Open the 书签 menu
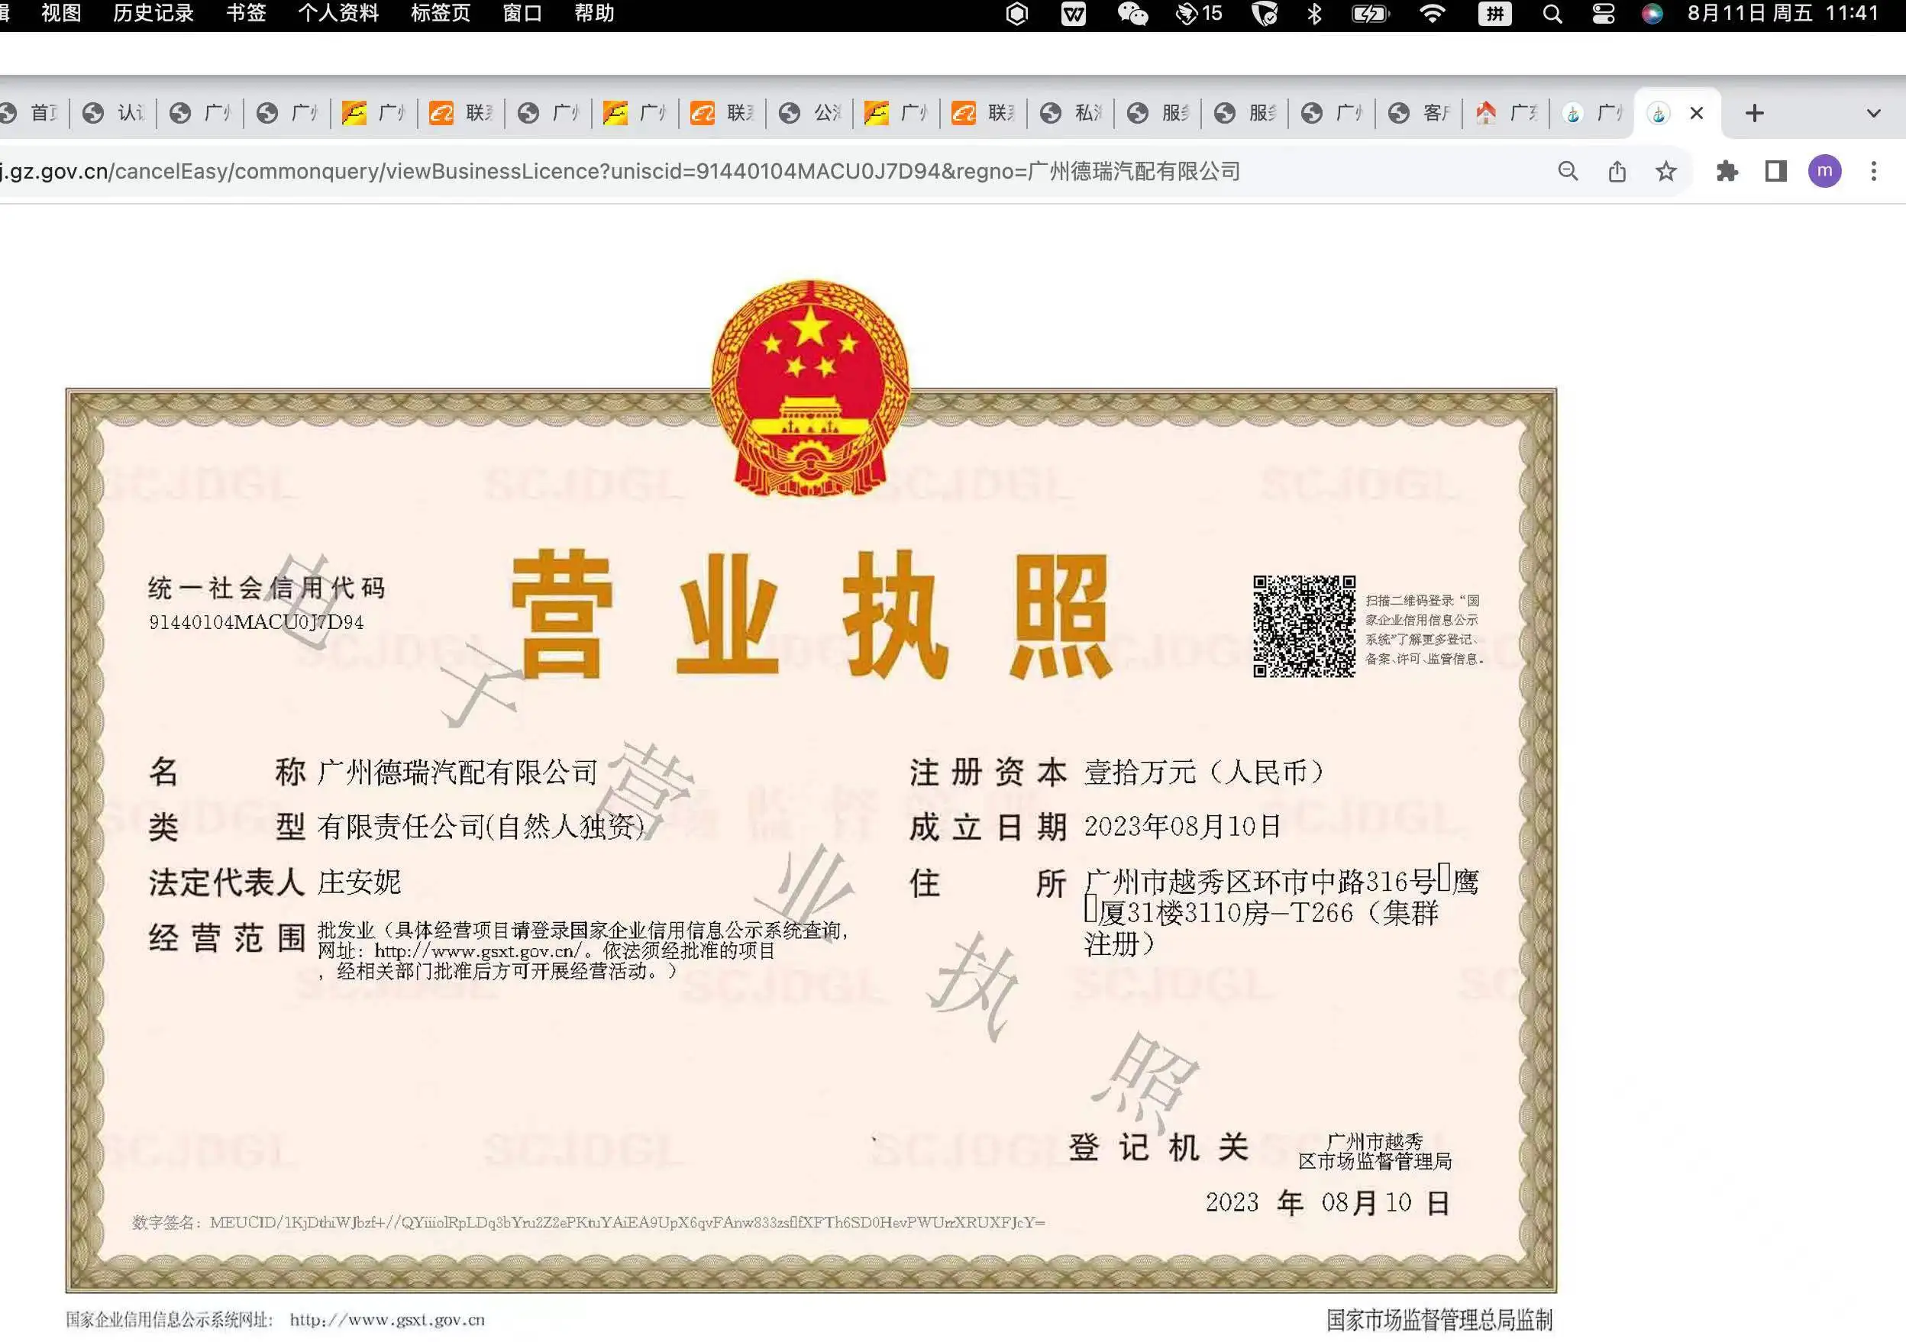1906x1342 pixels. pyautogui.click(x=246, y=13)
